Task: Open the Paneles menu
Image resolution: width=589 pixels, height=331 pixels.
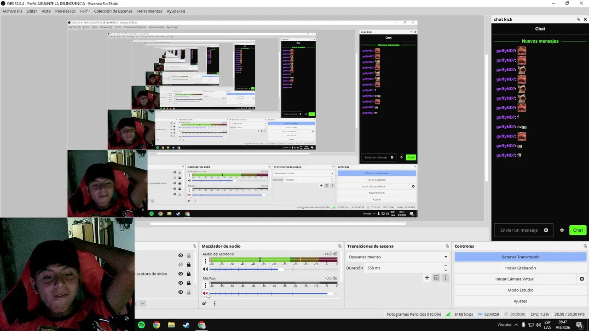Action: 65,11
